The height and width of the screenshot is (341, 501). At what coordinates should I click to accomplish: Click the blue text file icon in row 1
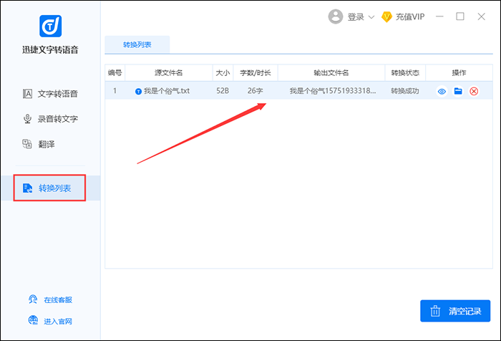138,92
